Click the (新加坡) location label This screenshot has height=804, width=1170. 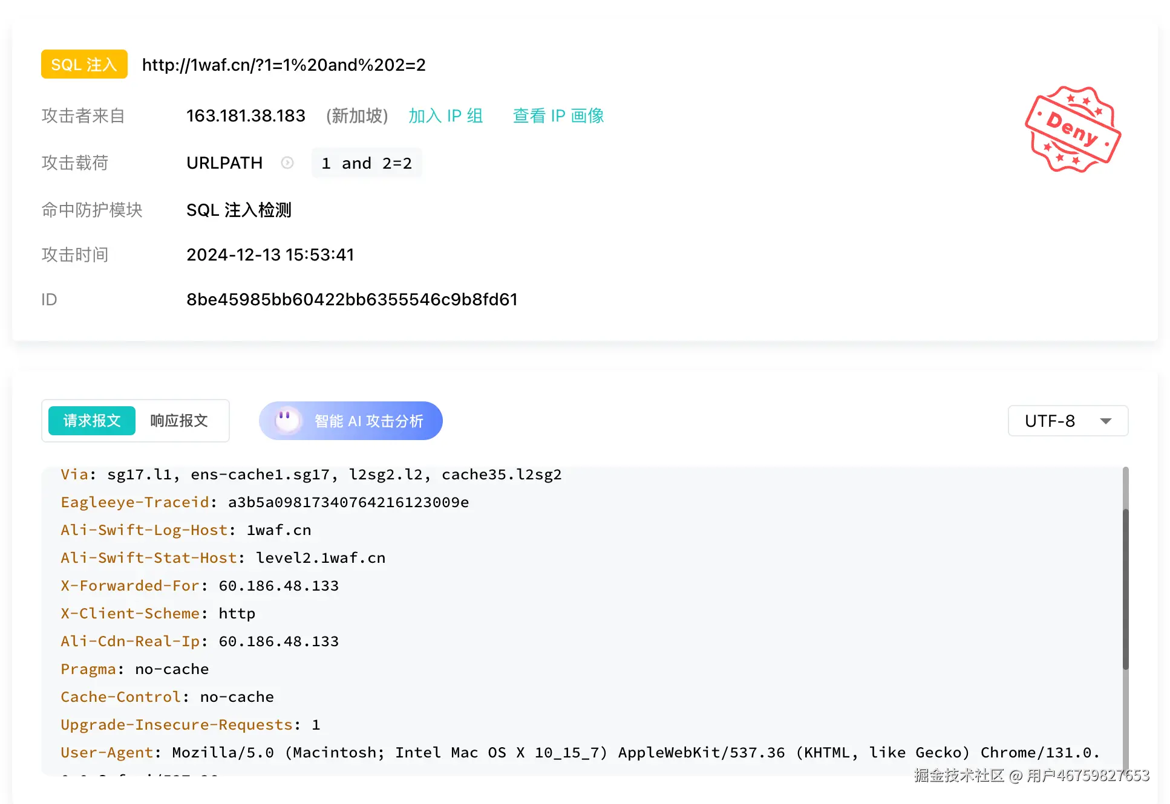click(357, 115)
